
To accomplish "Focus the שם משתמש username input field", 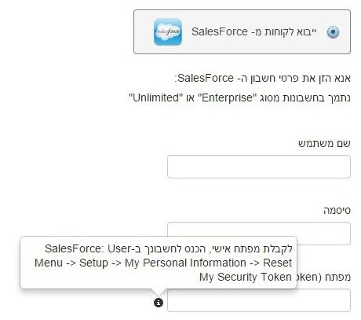I will tap(259, 167).
